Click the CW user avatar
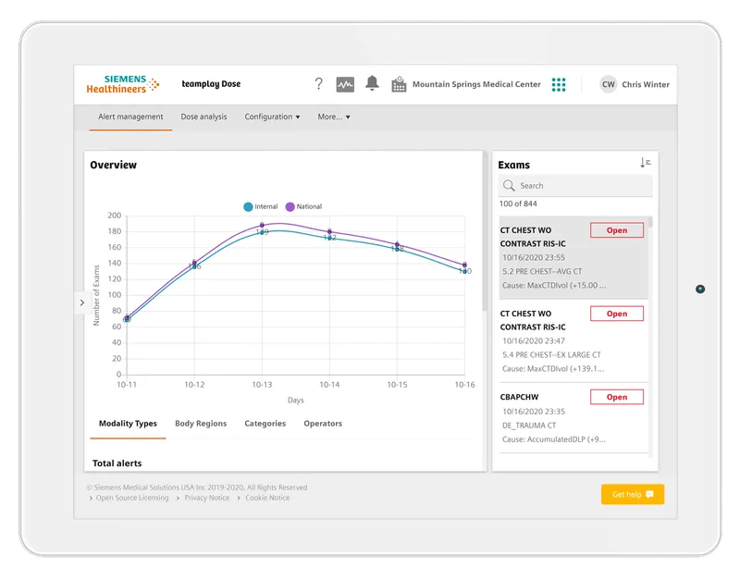Screen dimensions: 740x580 coord(608,84)
